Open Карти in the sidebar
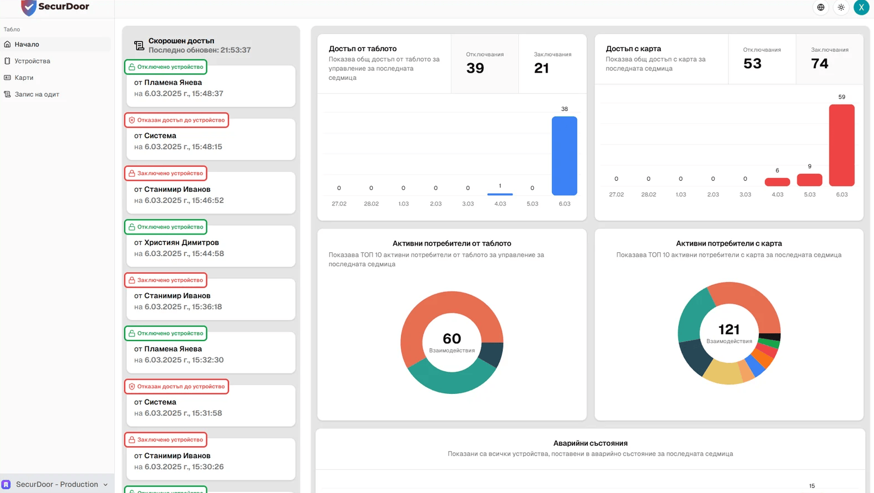 [55, 78]
